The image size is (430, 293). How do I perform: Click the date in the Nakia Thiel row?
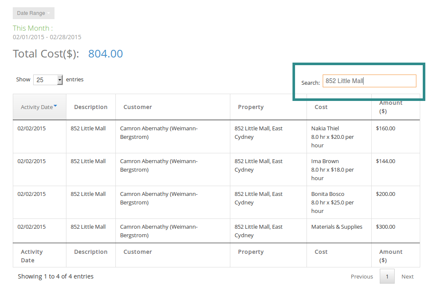coord(32,128)
